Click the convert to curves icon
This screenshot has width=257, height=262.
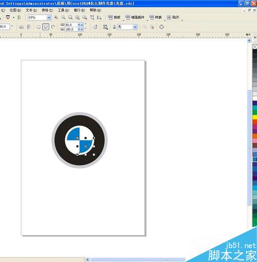(161, 27)
